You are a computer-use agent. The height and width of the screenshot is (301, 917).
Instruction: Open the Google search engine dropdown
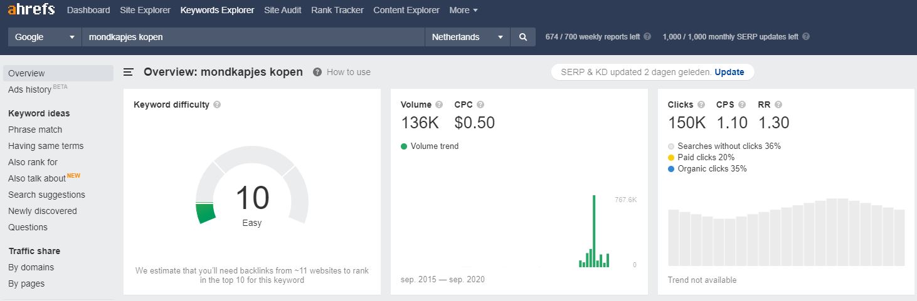click(45, 37)
